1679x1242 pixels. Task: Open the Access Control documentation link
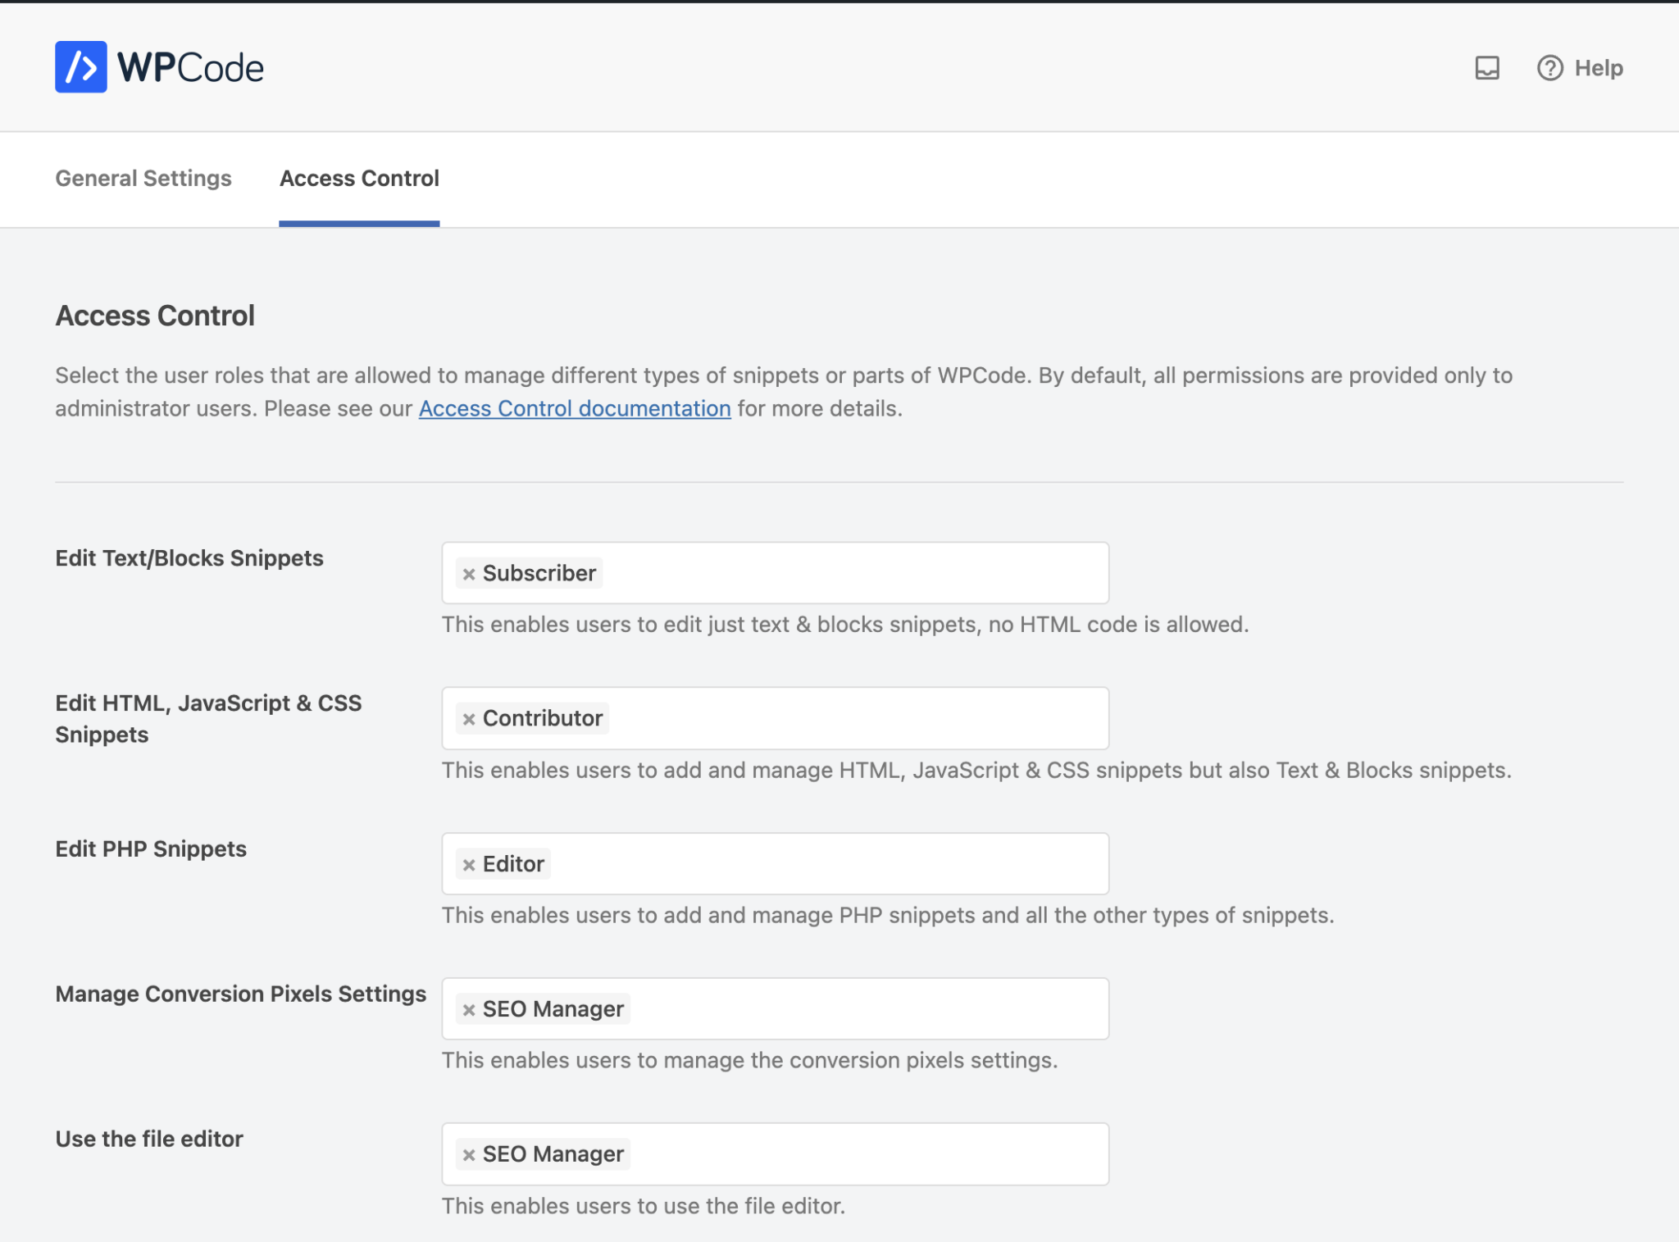tap(574, 408)
